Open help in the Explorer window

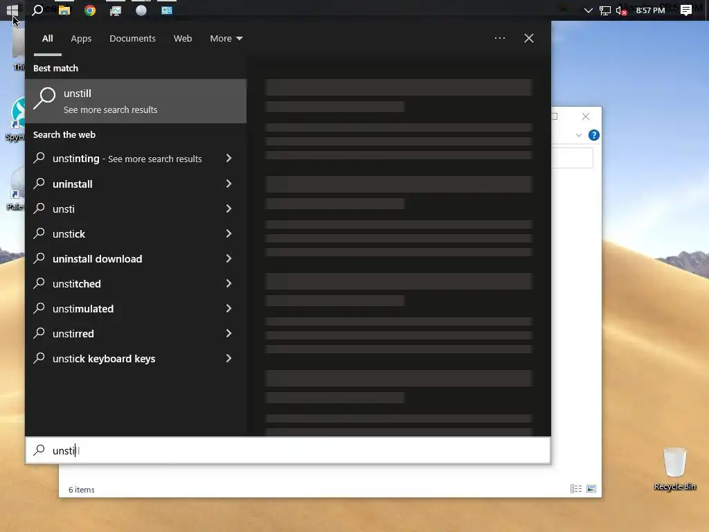click(x=593, y=135)
